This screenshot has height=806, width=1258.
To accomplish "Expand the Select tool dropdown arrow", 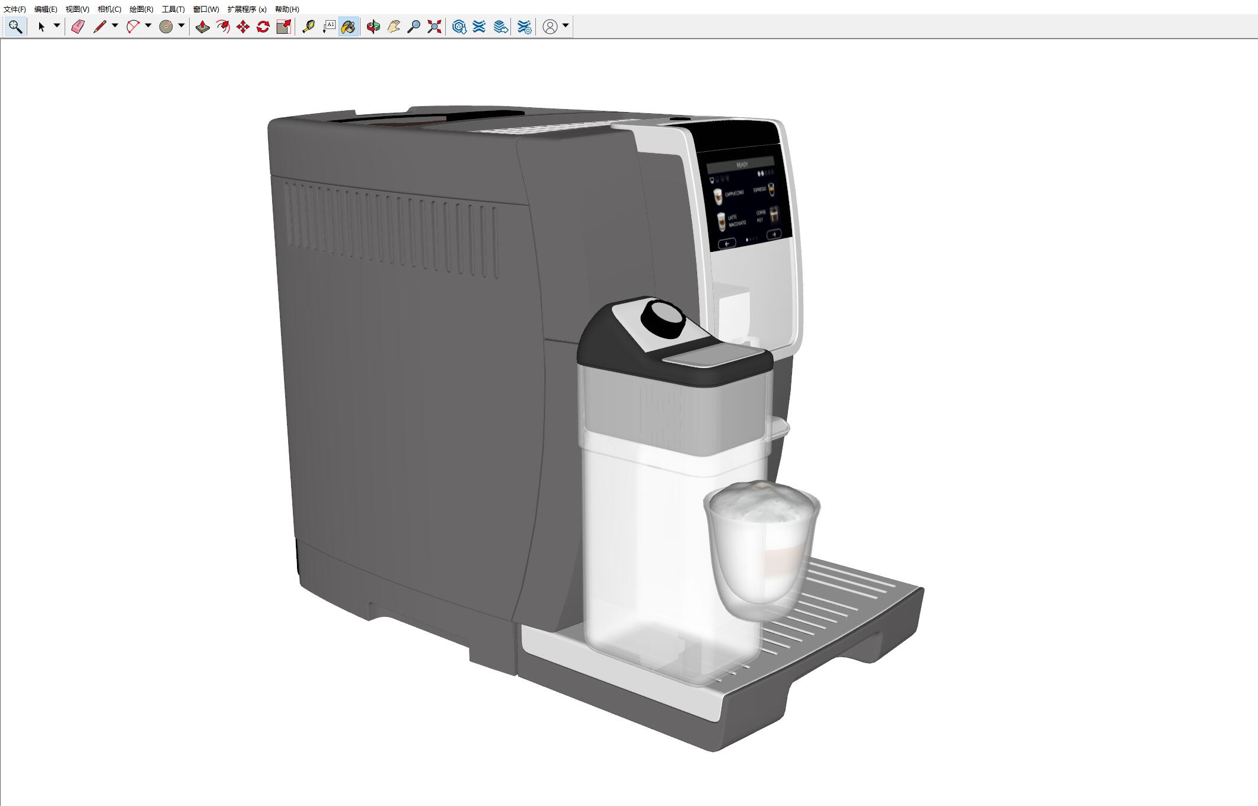I will [x=57, y=25].
